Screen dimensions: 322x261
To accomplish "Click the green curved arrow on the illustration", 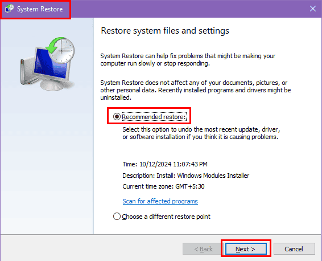I will (x=55, y=45).
